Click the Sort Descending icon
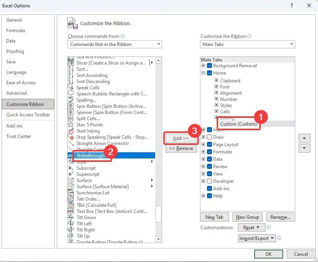Screen dimensions: 318x262 [x=70, y=82]
